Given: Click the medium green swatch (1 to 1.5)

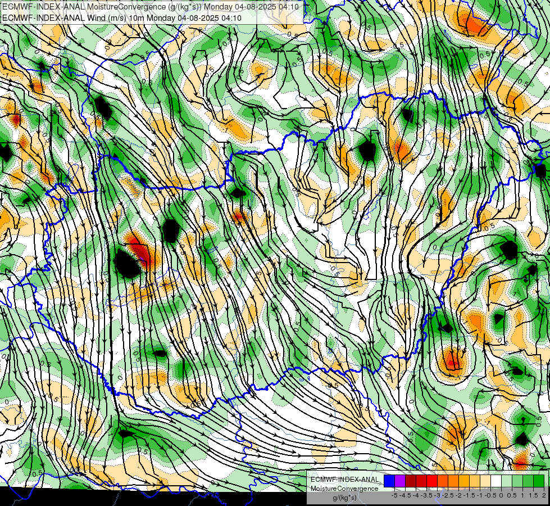Looking at the screenshot, I should tap(528, 481).
